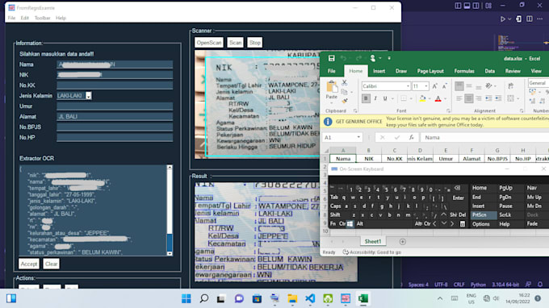Click the Clear button under Extractor OCR
This screenshot has width=549, height=308.
click(x=51, y=264)
